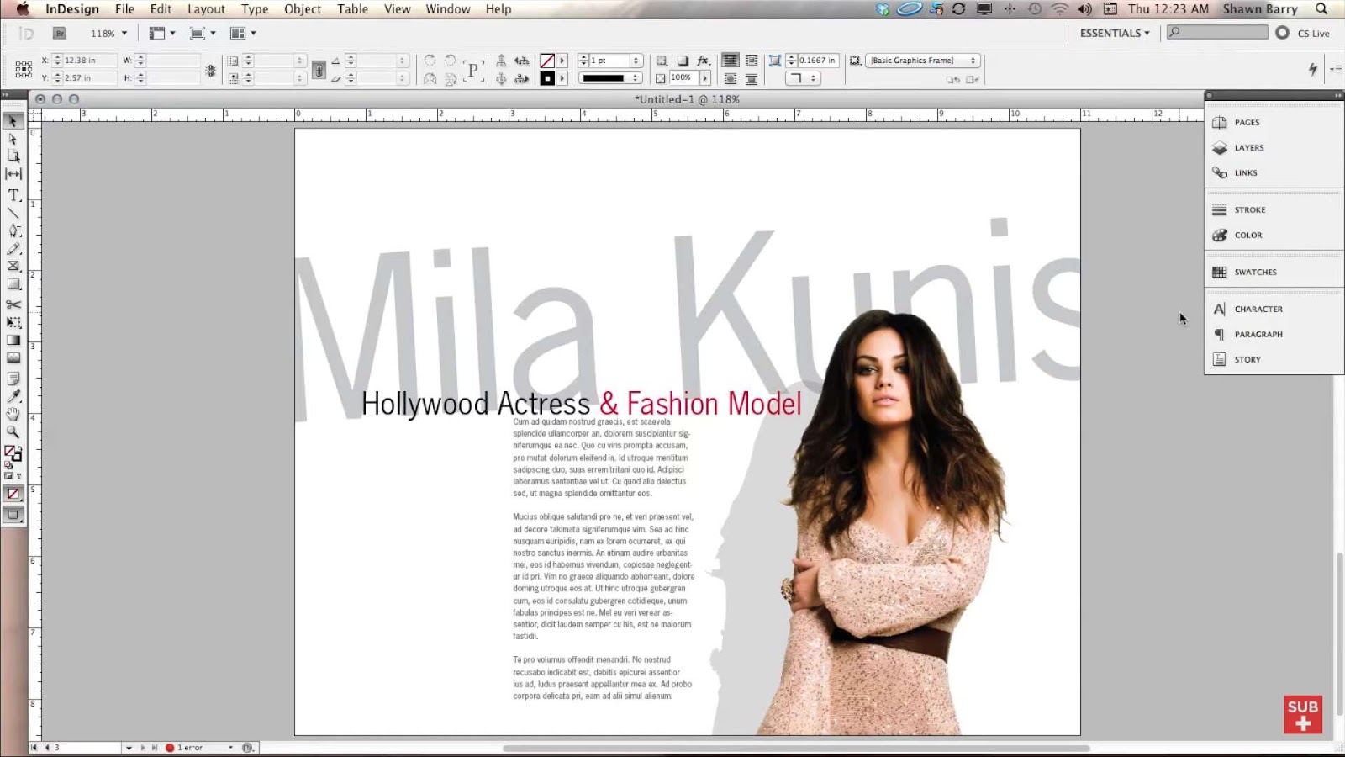Choose a point on the reference point locator

pos(24,69)
